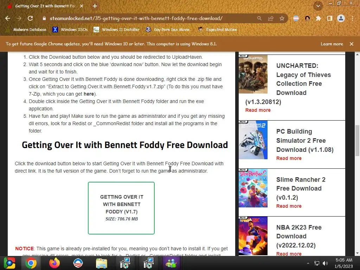Viewport: 360px width, 270px height.
Task: Click the Getting Over It V1.7 download button
Action: pyautogui.click(x=121, y=208)
